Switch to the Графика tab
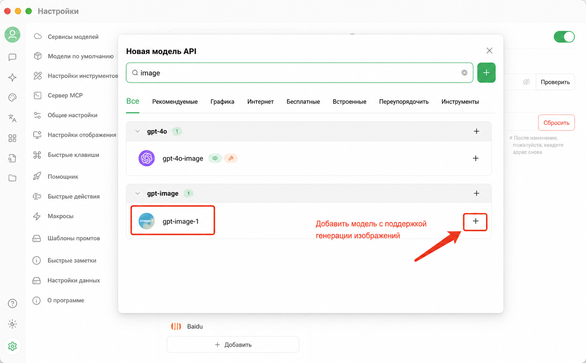Viewport: 586px width, 363px height. coord(222,102)
